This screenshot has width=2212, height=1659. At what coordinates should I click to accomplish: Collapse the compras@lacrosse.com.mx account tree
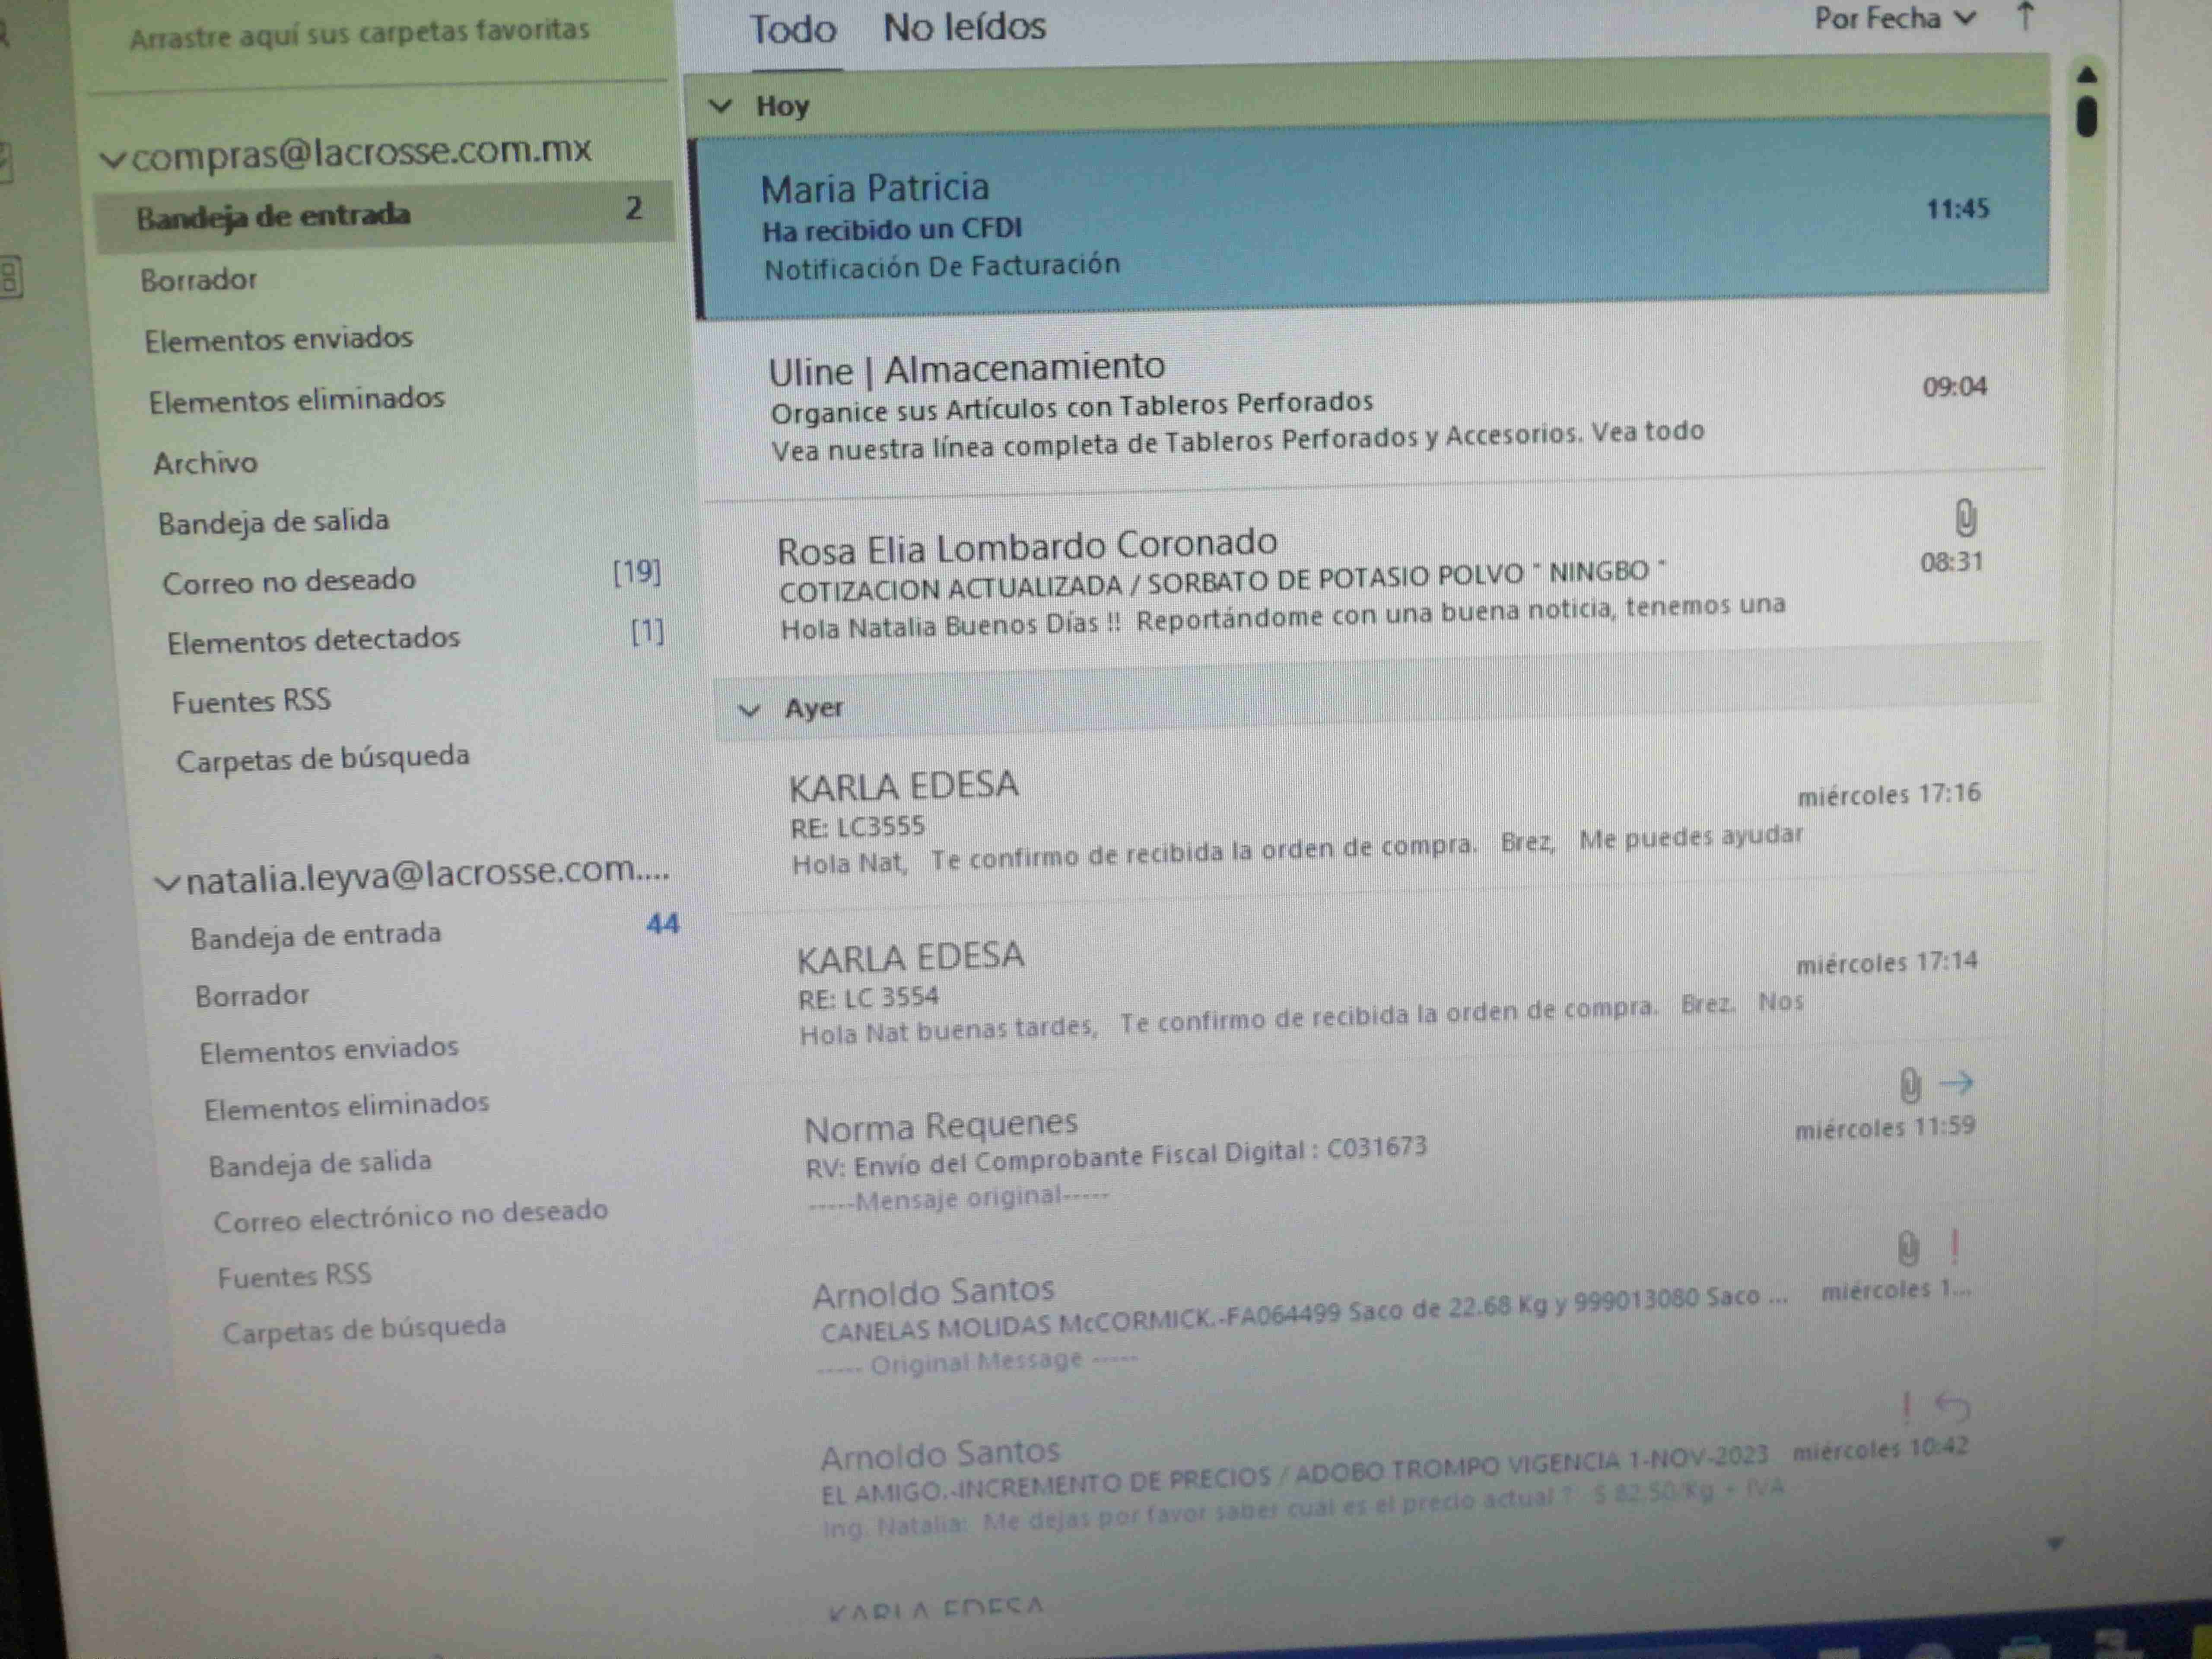pos(114,159)
